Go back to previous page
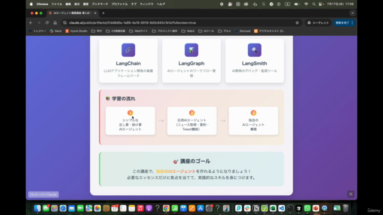This screenshot has width=383, height=215. [31, 23]
